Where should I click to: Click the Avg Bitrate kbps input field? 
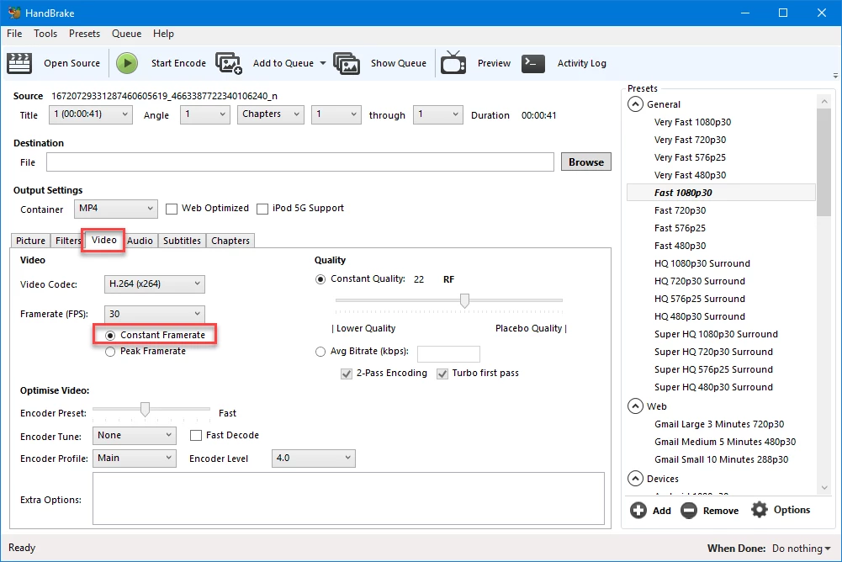(448, 353)
